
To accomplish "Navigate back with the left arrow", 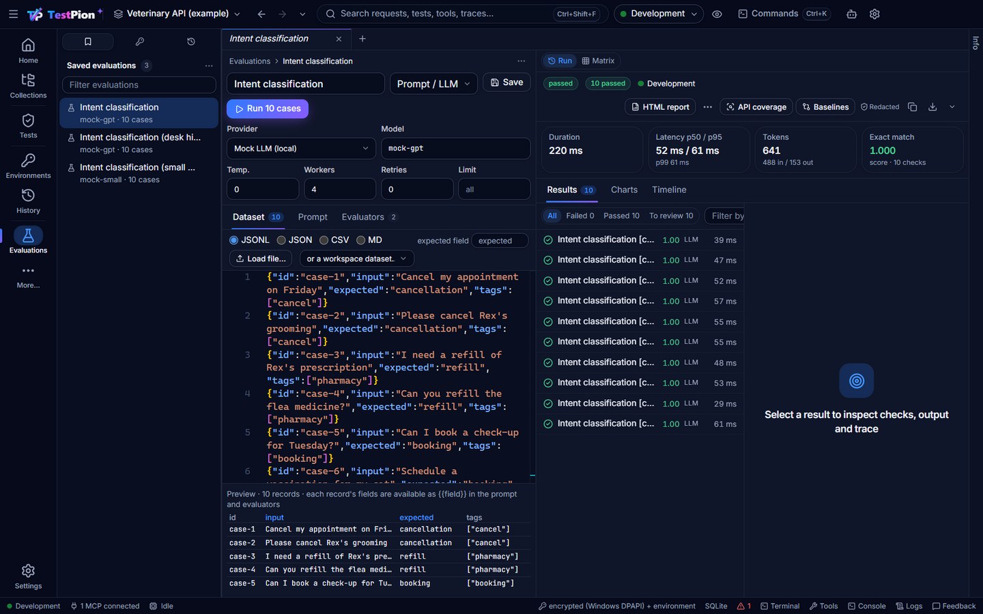I will point(261,14).
